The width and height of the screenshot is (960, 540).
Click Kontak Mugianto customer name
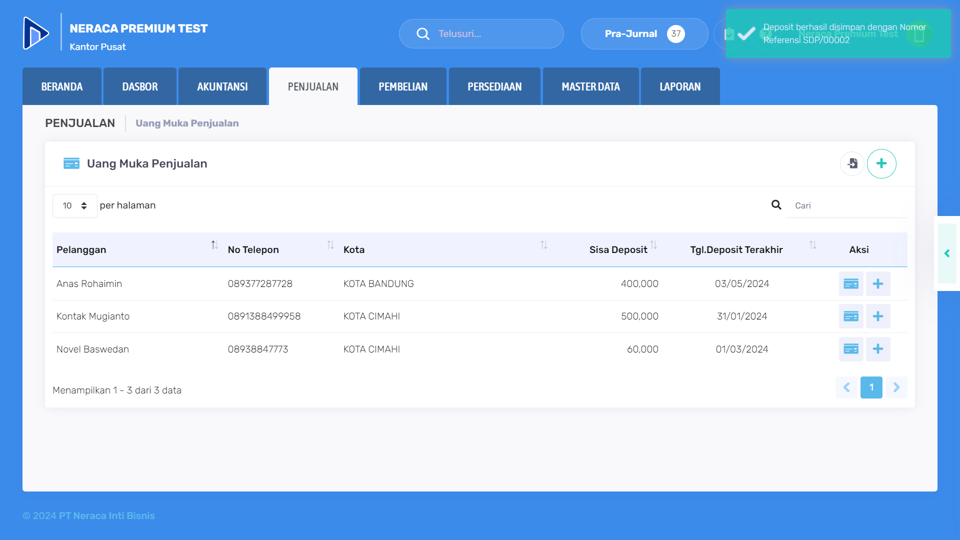click(x=93, y=316)
